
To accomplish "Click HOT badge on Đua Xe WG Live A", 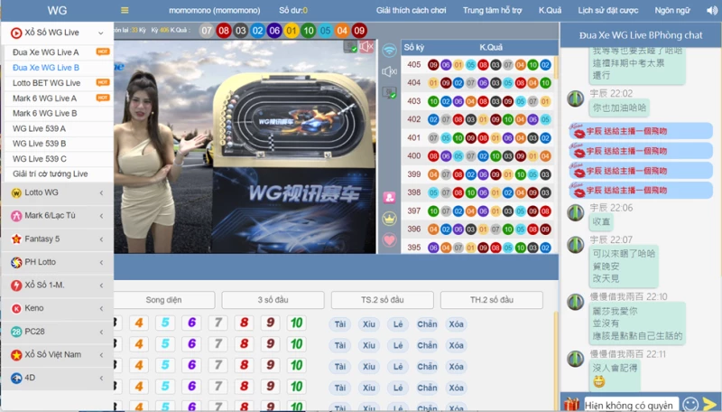I will click(103, 51).
